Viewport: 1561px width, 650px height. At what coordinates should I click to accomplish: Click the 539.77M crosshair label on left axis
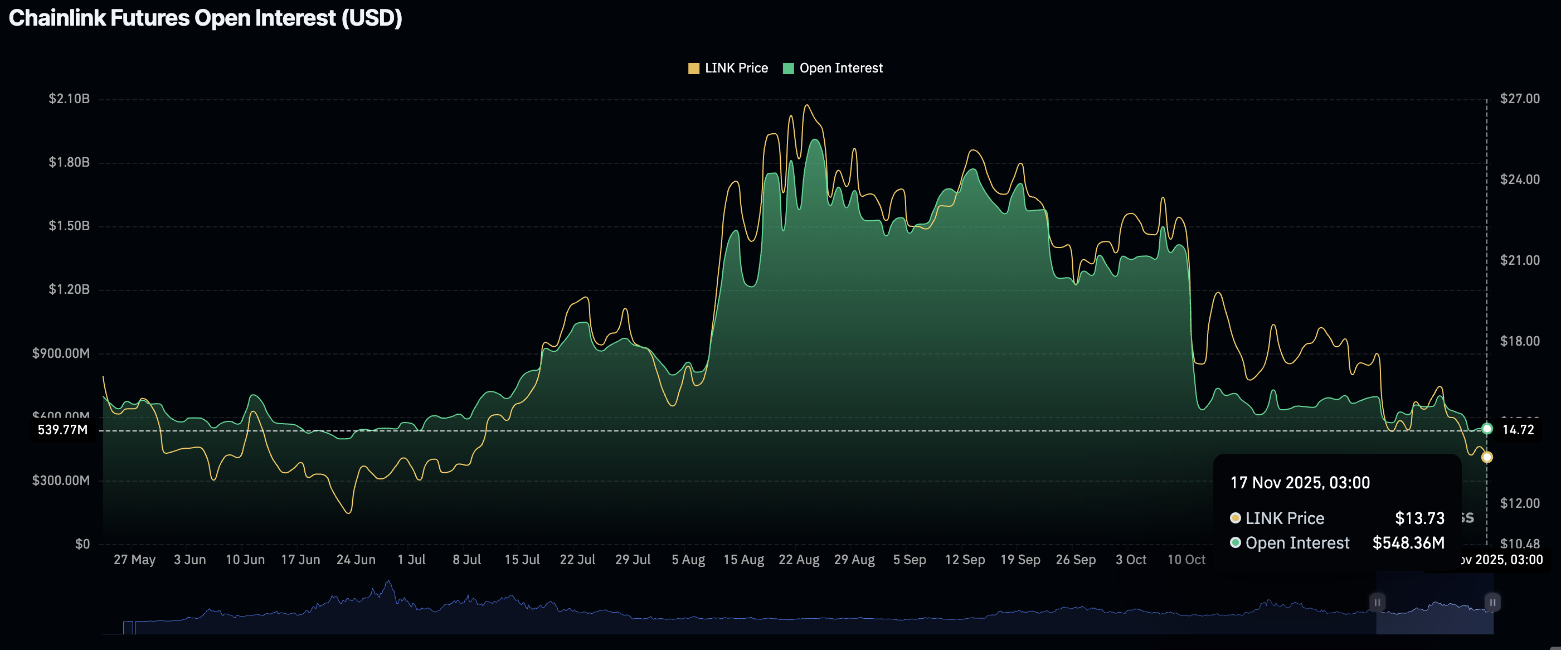point(62,430)
